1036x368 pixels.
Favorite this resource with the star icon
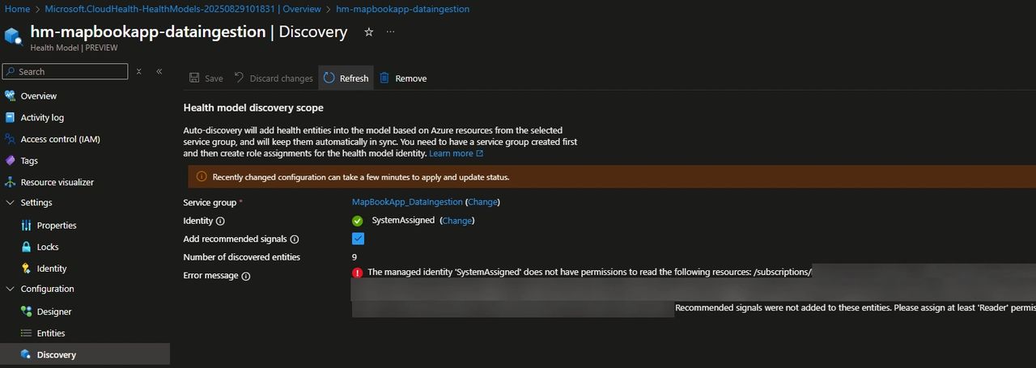[x=369, y=32]
